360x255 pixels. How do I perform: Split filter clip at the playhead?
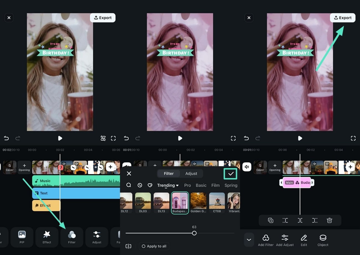click(300, 220)
